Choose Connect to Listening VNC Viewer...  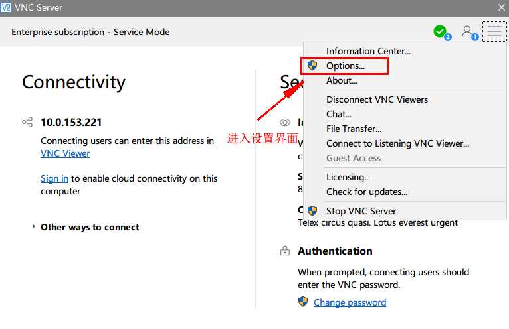click(x=405, y=143)
